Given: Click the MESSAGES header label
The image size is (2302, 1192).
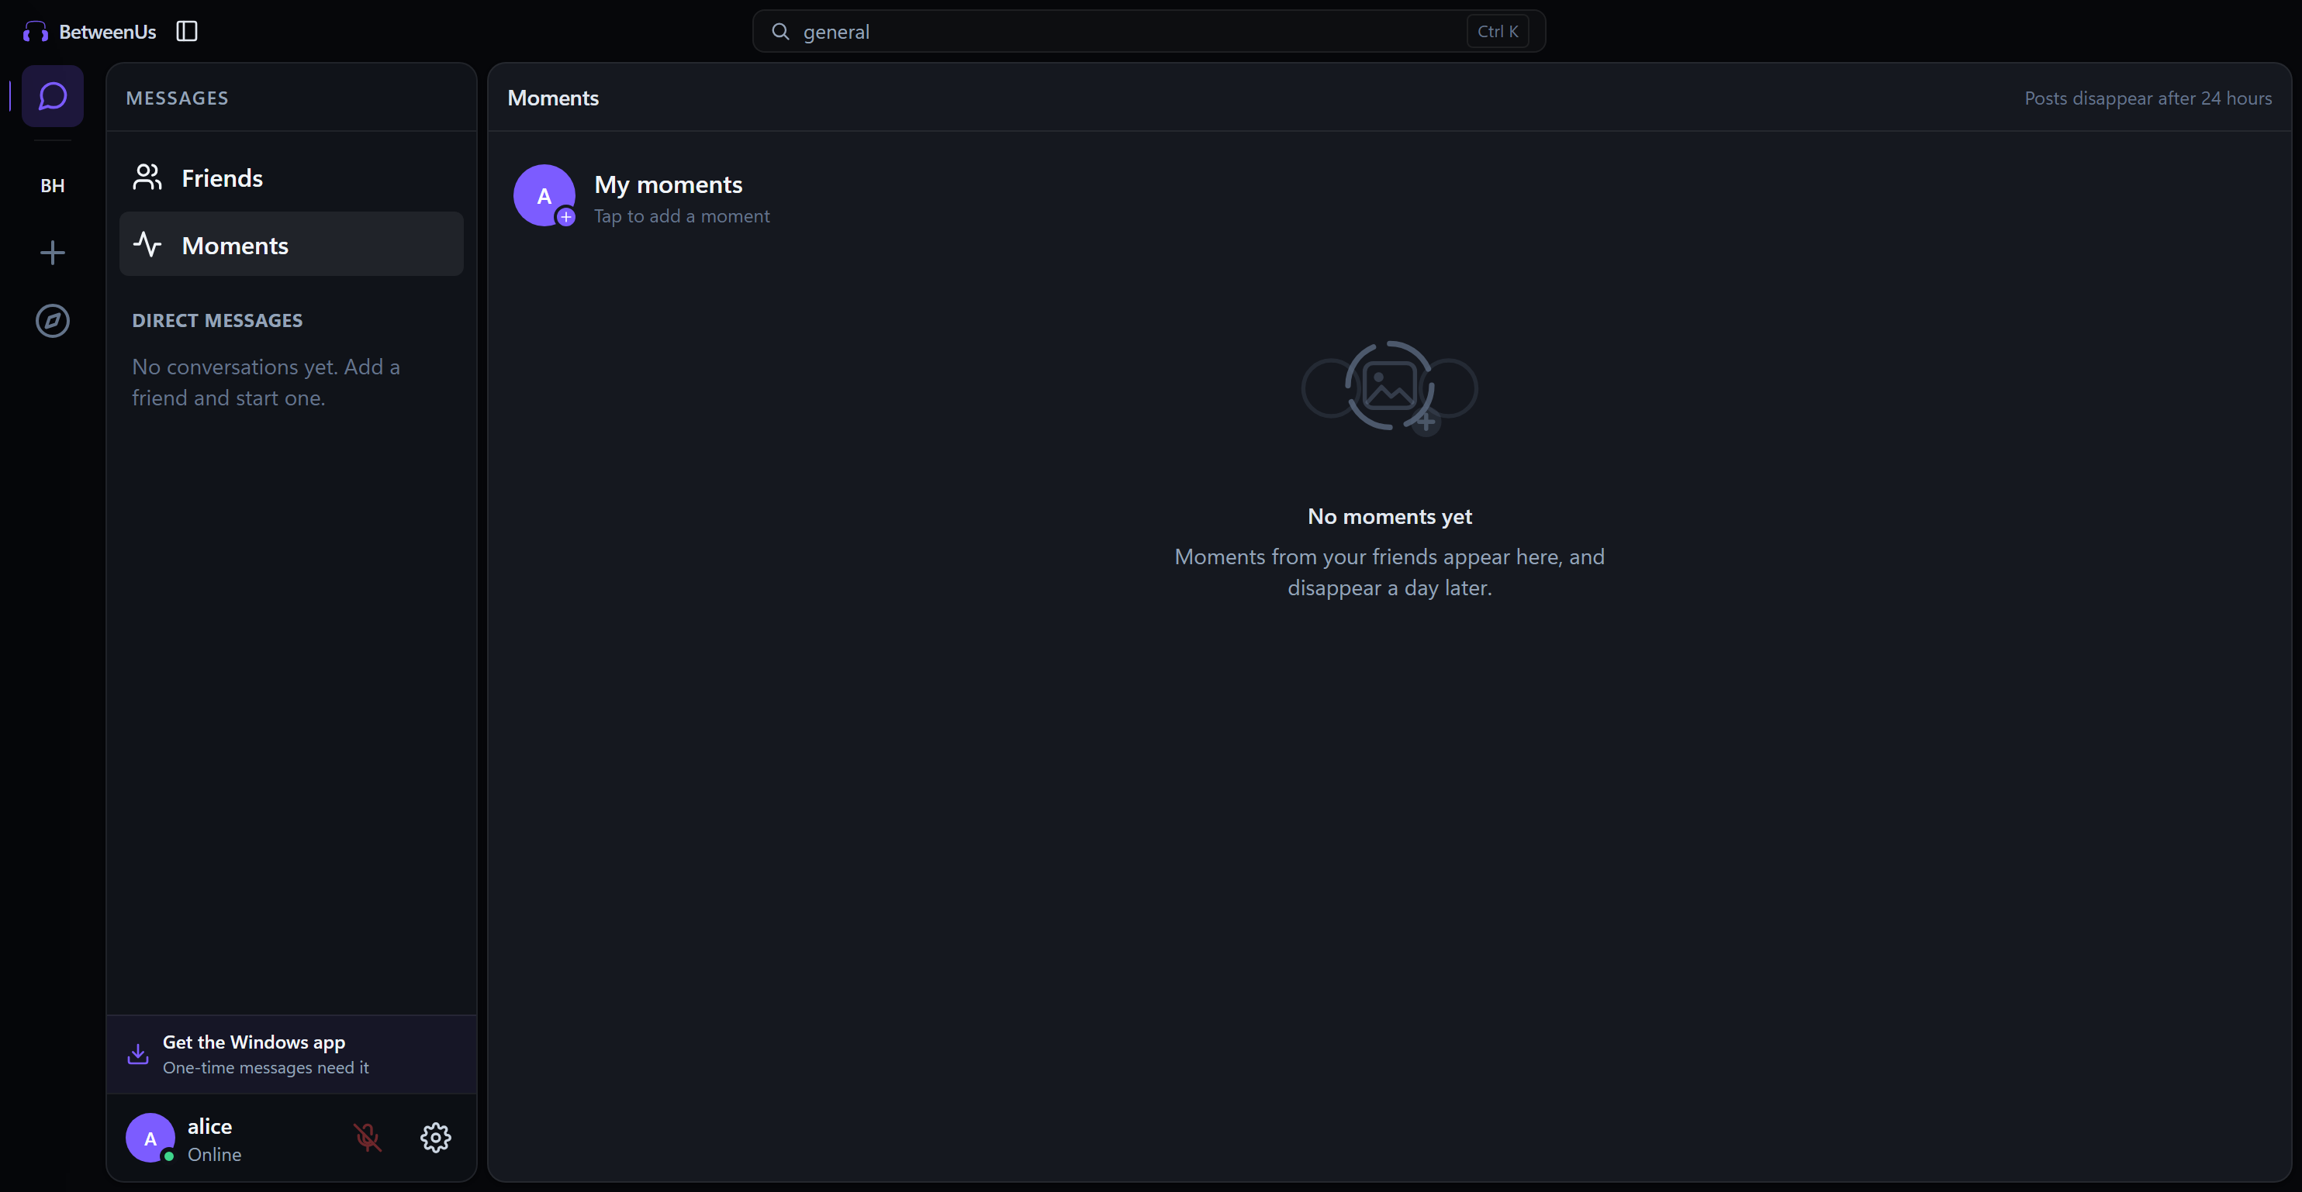Looking at the screenshot, I should pos(177,98).
